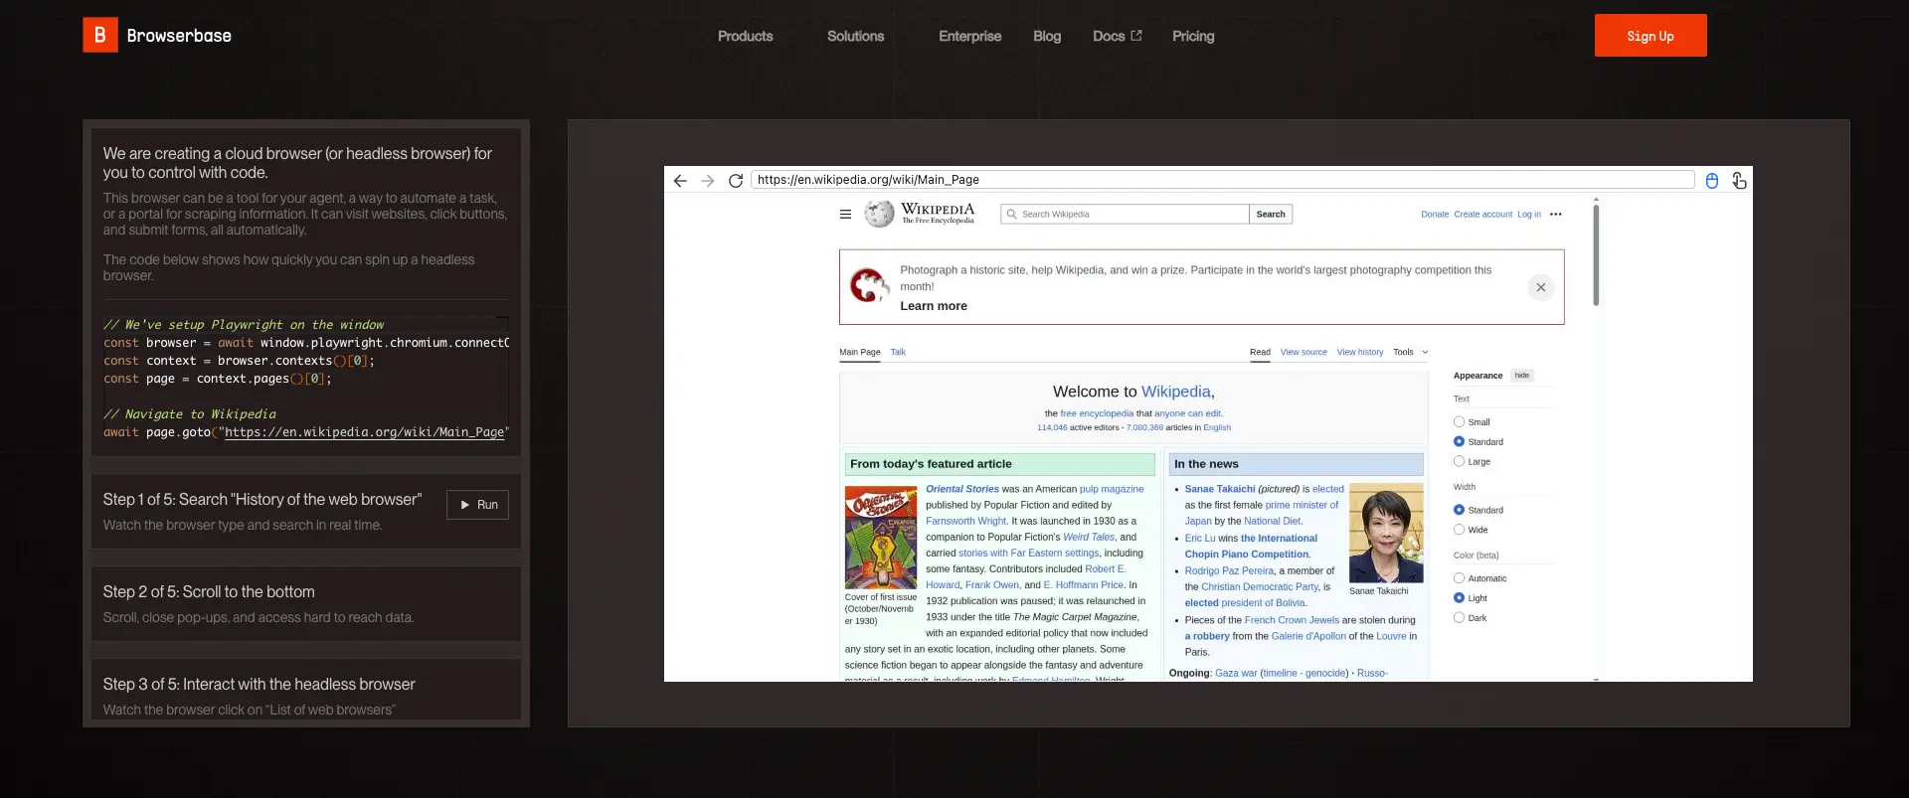The width and height of the screenshot is (1909, 798).
Task: Switch to the Talk tab
Action: pos(898,353)
